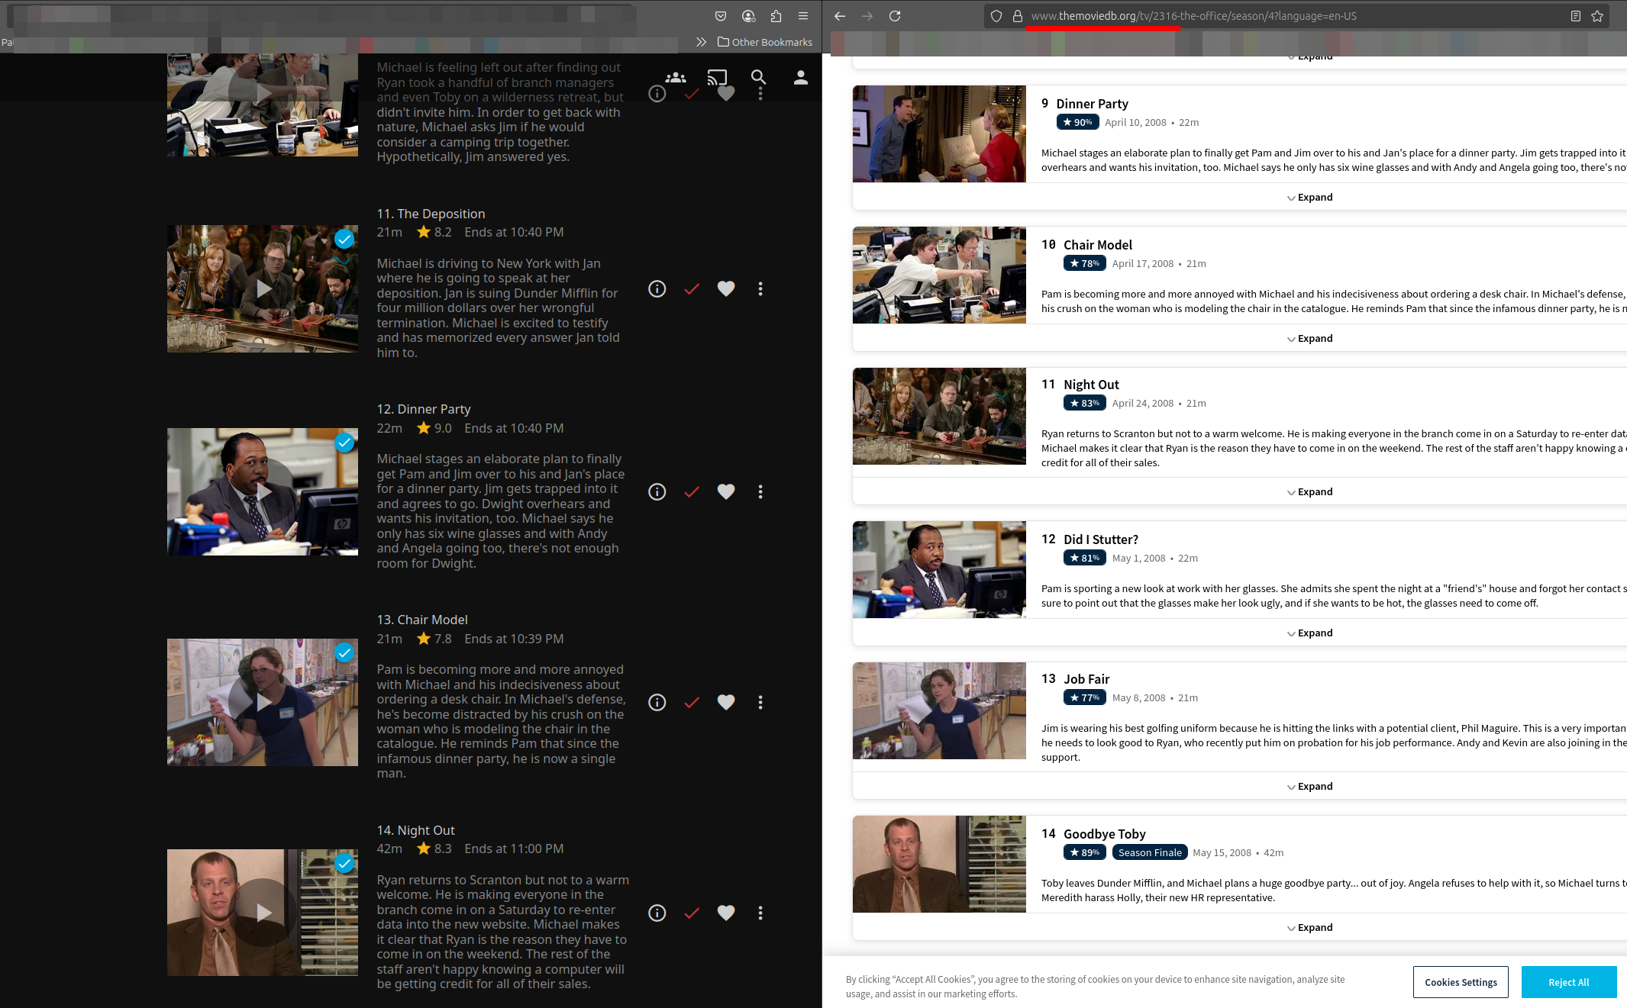The image size is (1627, 1008).
Task: Toggle played checkmark for Night Out episode
Action: tap(692, 913)
